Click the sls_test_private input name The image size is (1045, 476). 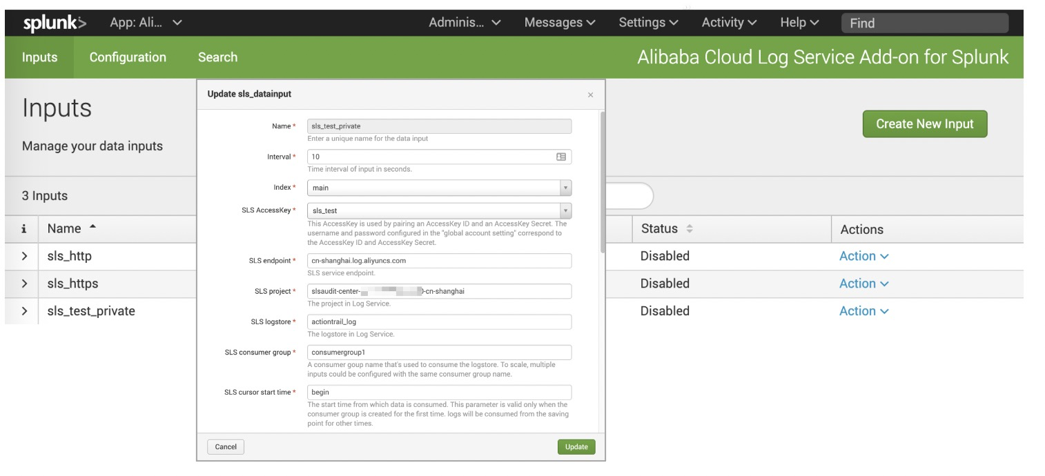(91, 311)
